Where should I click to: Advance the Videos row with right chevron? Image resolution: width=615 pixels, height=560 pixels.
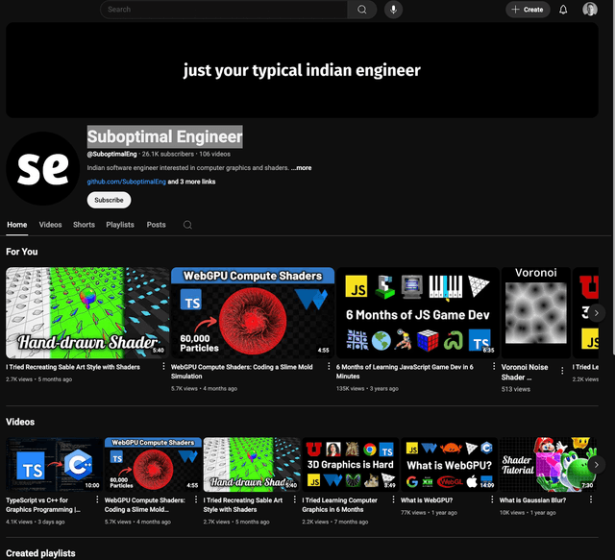pos(596,465)
